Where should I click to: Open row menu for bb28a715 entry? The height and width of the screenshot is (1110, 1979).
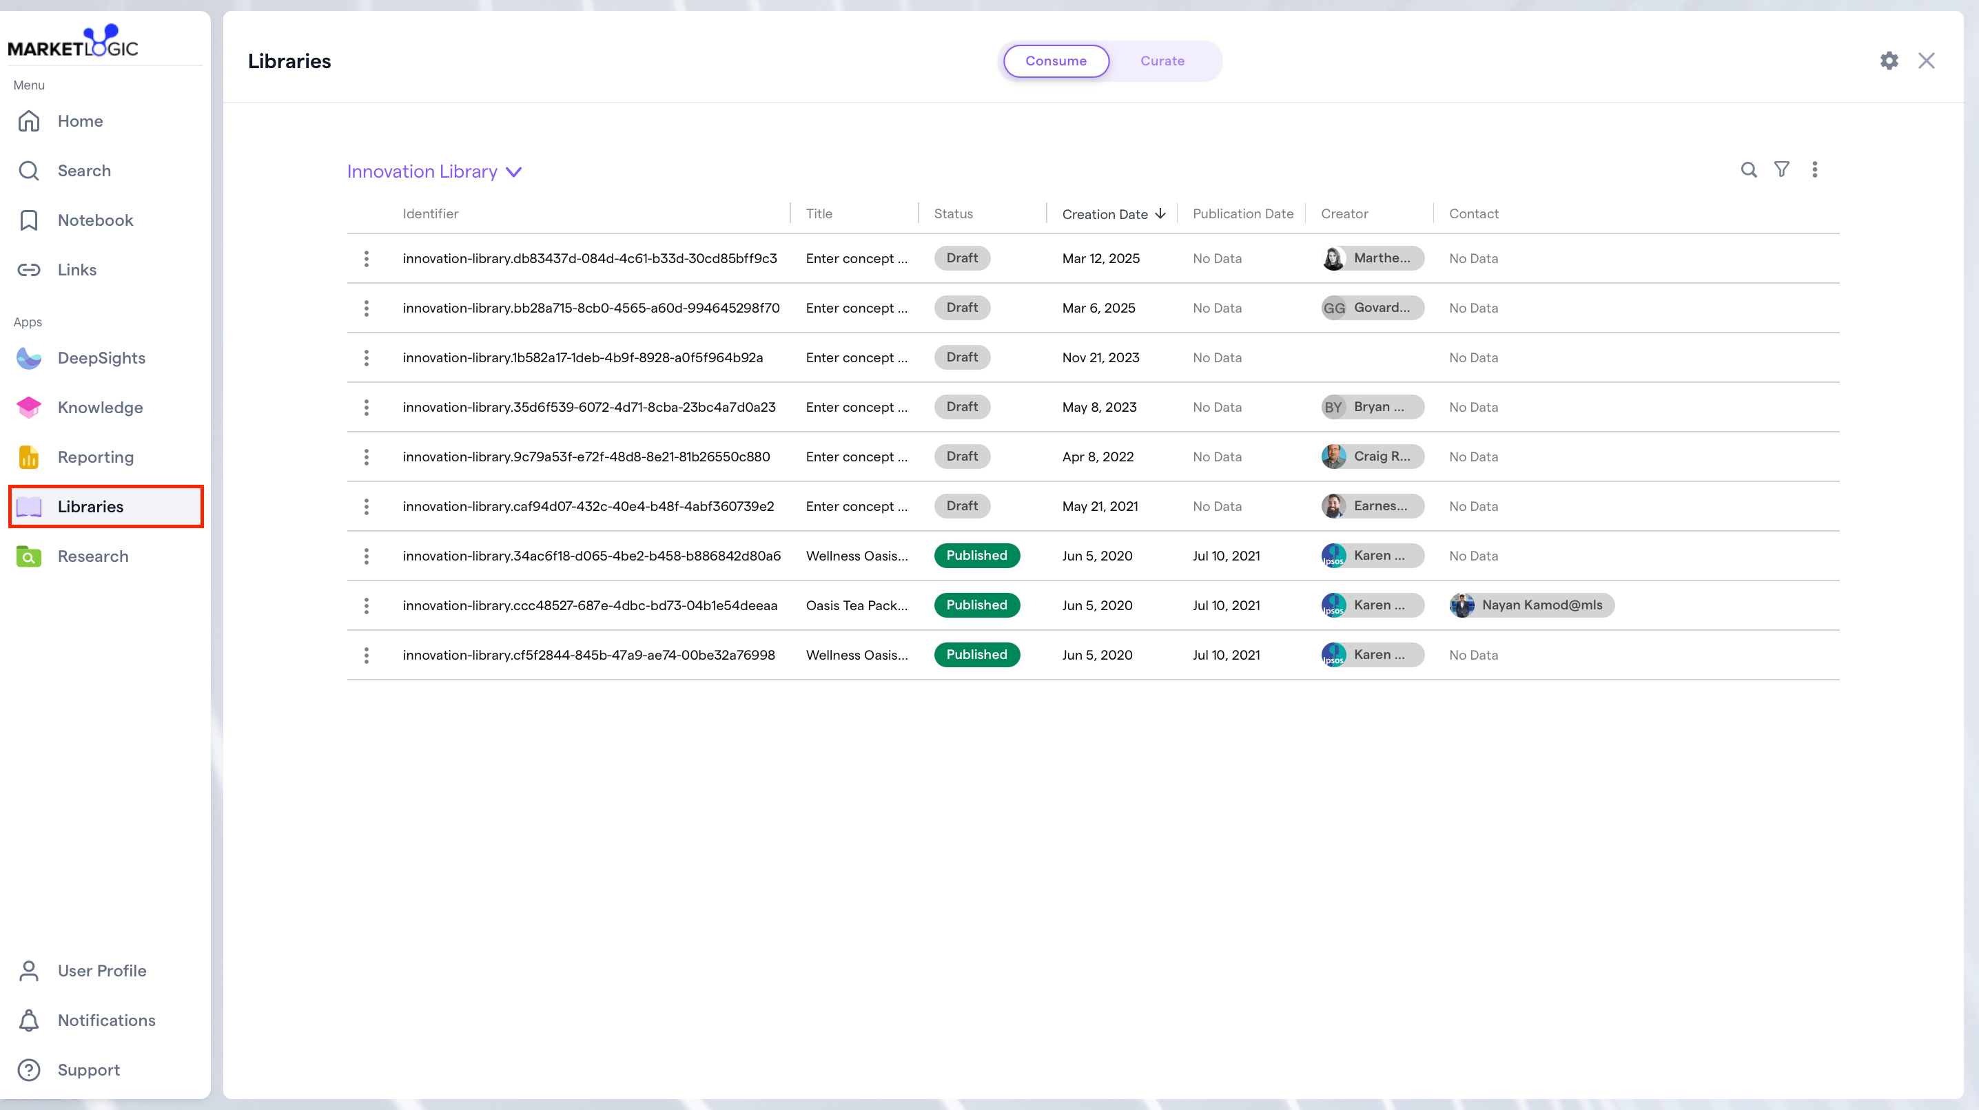pos(367,308)
